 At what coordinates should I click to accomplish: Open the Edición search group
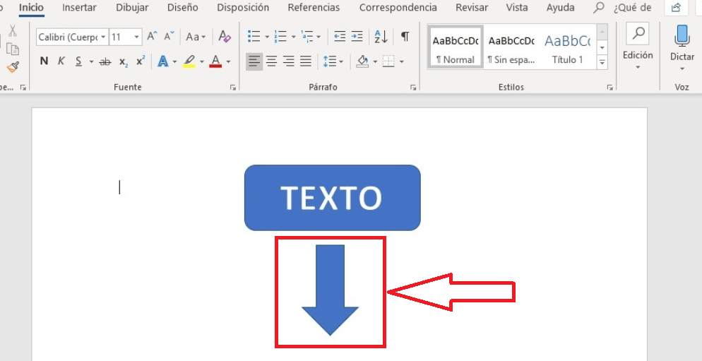tap(638, 47)
